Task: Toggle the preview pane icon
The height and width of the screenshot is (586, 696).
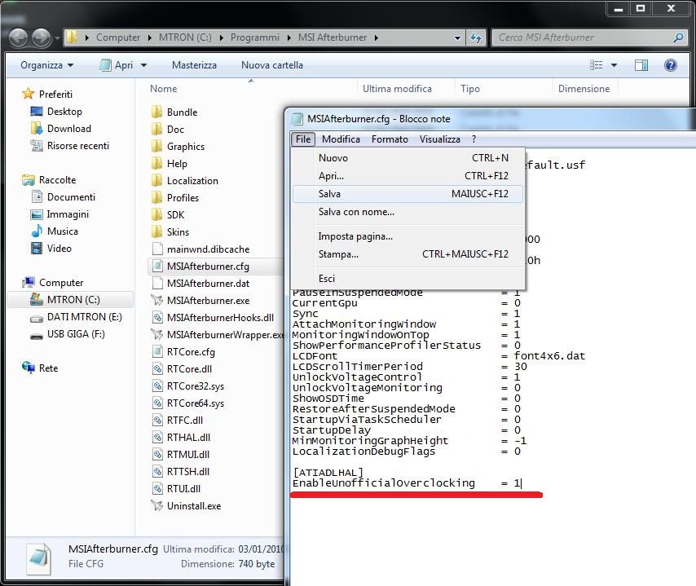Action: pyautogui.click(x=641, y=65)
